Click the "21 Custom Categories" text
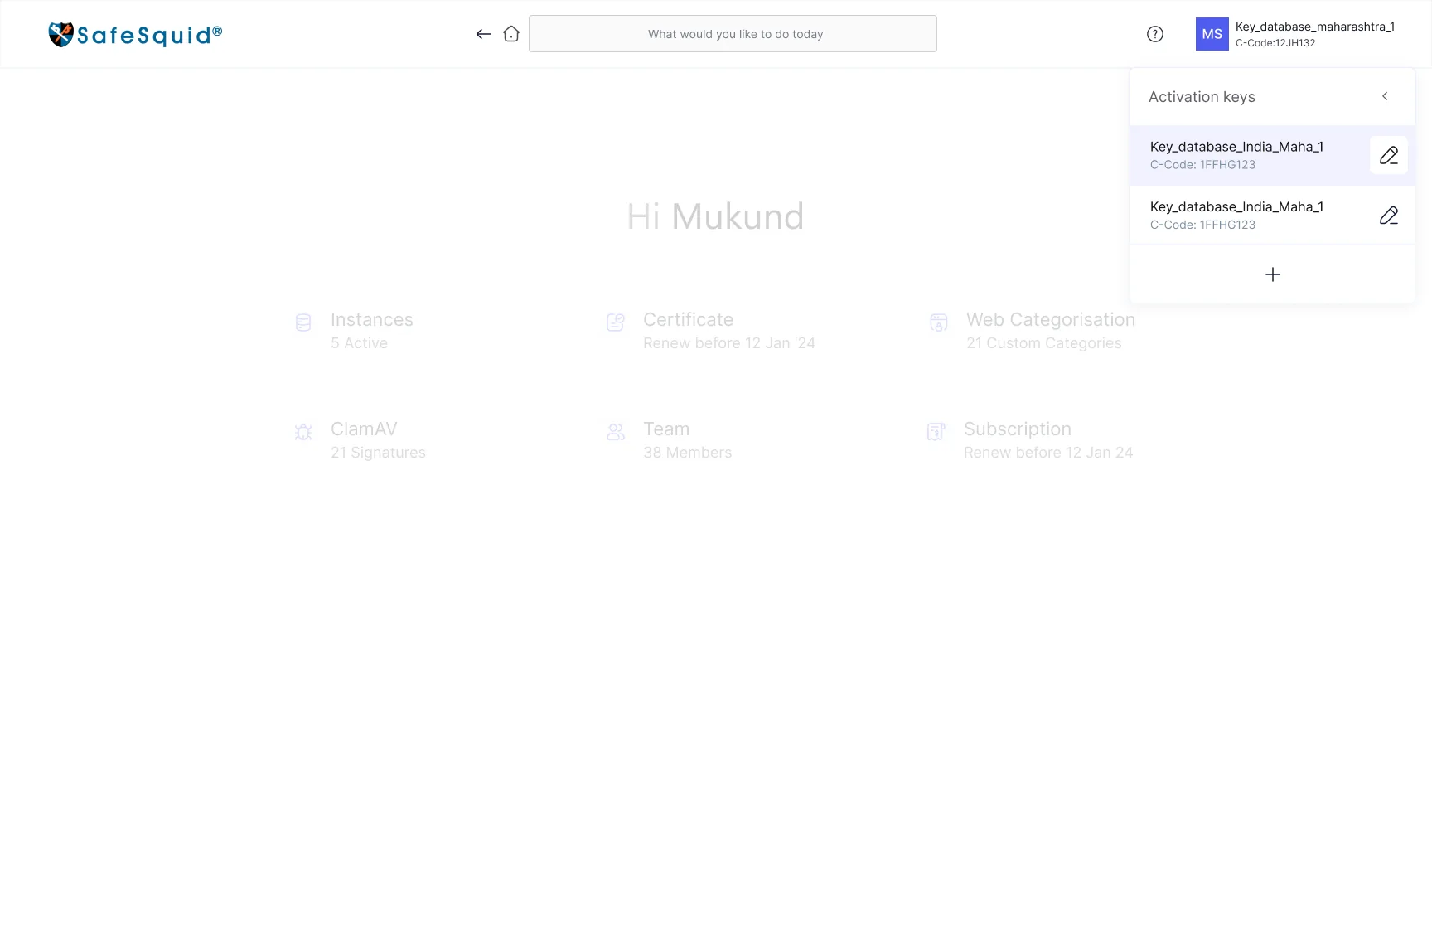This screenshot has width=1432, height=926. [x=1044, y=343]
